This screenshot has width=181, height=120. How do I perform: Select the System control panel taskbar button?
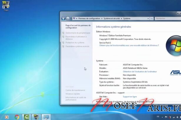(46, 117)
